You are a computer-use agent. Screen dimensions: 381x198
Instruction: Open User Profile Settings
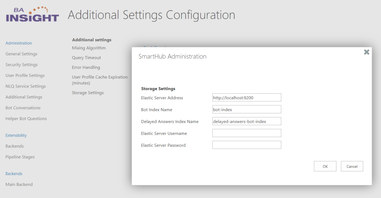click(x=25, y=75)
